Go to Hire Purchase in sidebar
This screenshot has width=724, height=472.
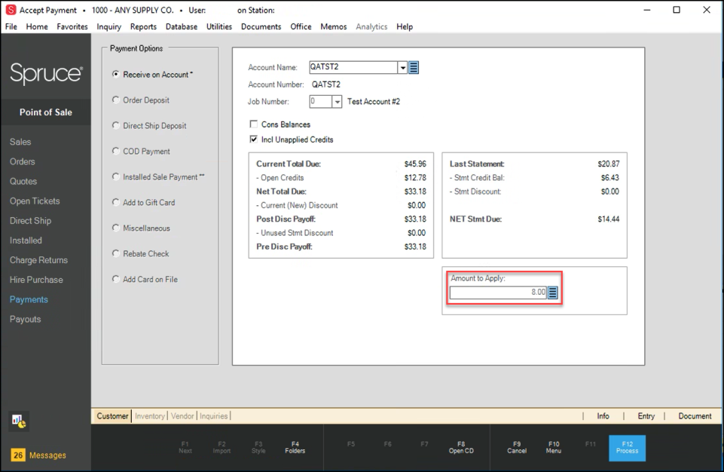click(36, 280)
